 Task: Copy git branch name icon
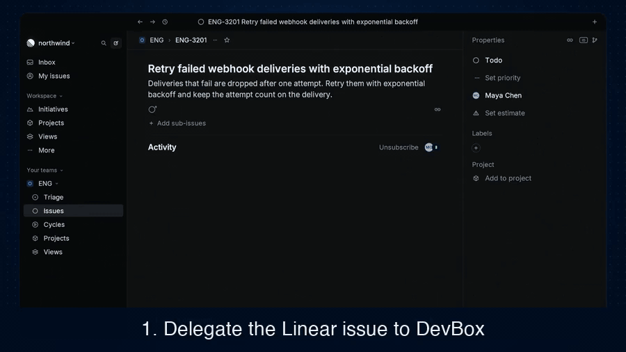[595, 40]
